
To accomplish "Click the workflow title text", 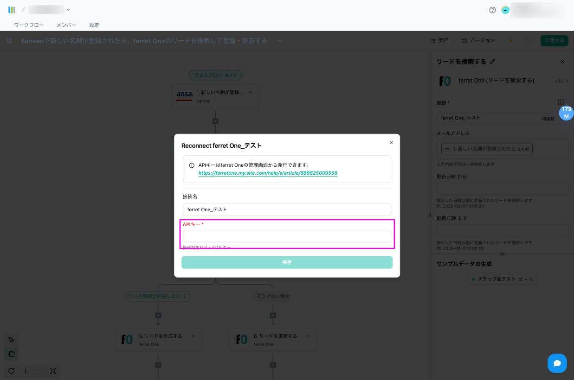I will click(144, 41).
